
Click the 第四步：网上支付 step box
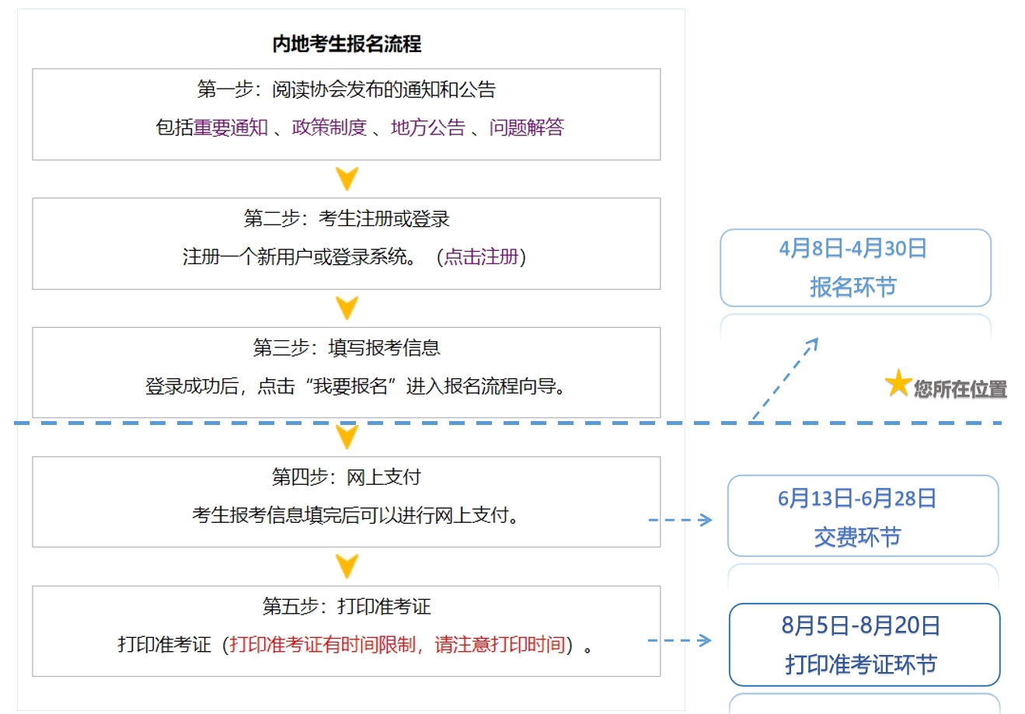click(x=346, y=501)
